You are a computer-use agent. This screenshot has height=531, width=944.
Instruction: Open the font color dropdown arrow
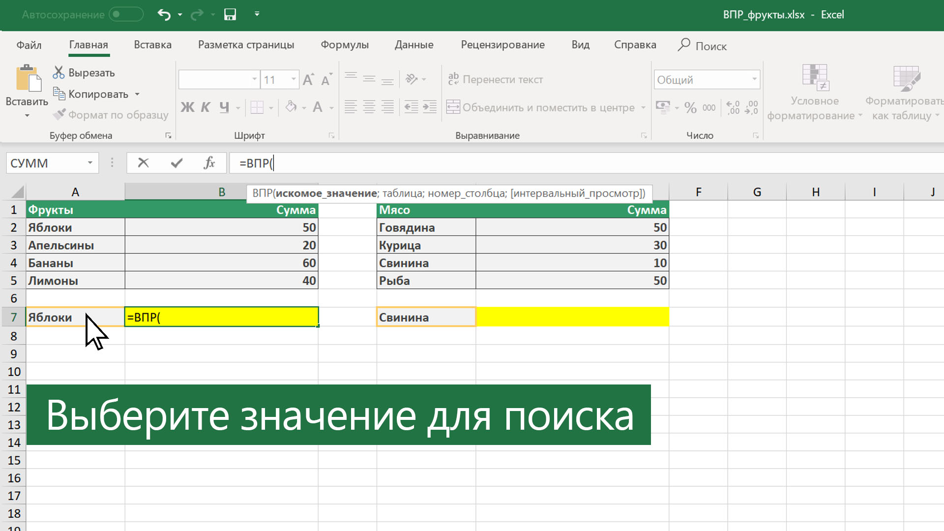(x=331, y=108)
